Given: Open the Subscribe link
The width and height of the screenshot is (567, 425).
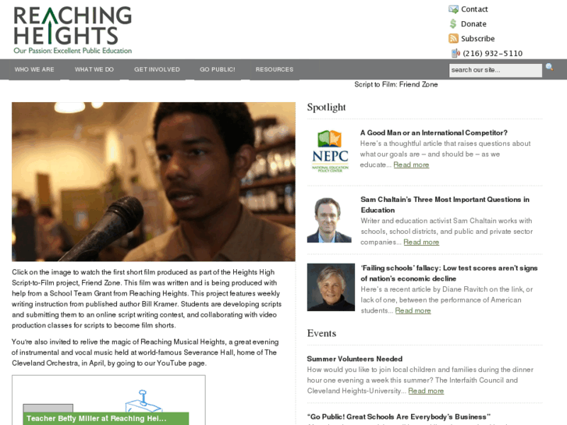Looking at the screenshot, I should pos(477,38).
